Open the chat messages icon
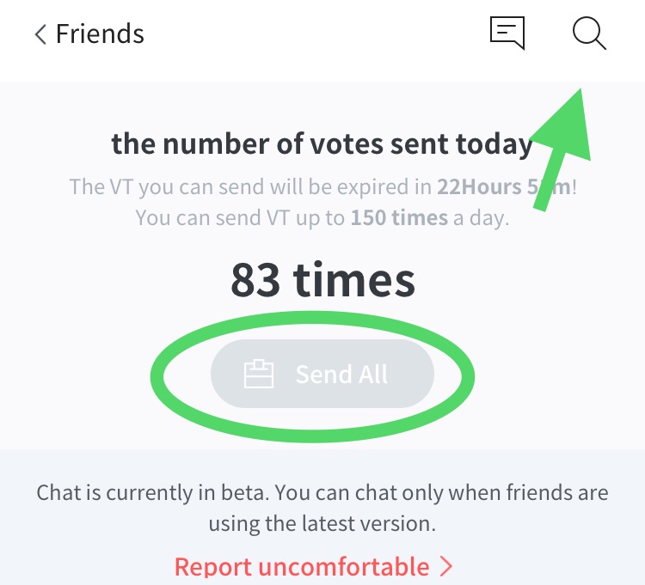Viewport: 645px width, 585px height. click(x=507, y=34)
